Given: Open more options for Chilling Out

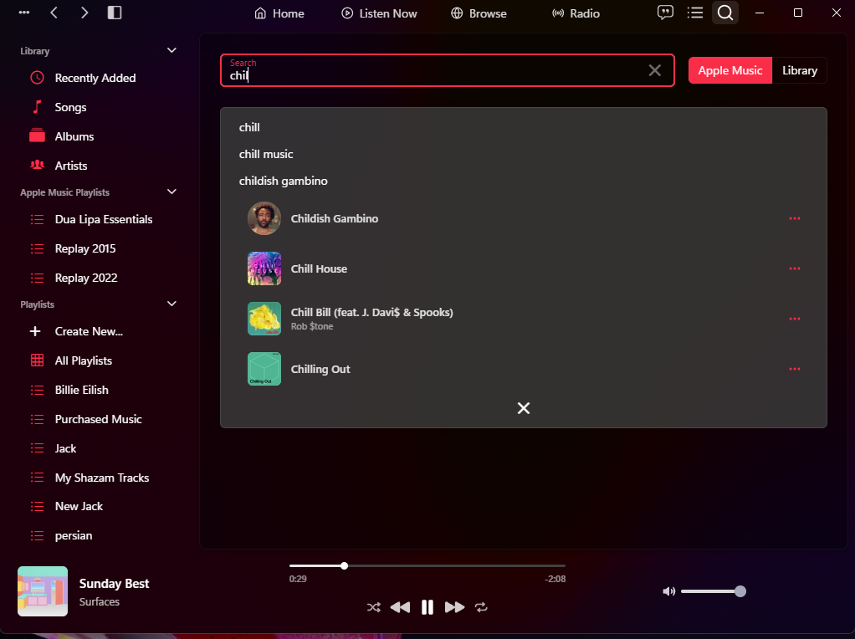Looking at the screenshot, I should click(795, 369).
